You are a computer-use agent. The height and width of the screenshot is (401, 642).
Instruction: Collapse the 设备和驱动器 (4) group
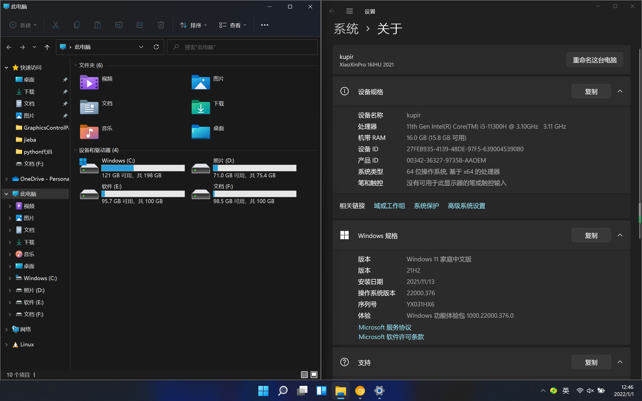pyautogui.click(x=75, y=150)
